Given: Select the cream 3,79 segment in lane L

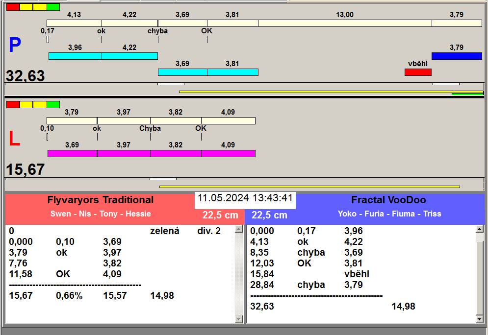Looking at the screenshot, I should point(72,120).
